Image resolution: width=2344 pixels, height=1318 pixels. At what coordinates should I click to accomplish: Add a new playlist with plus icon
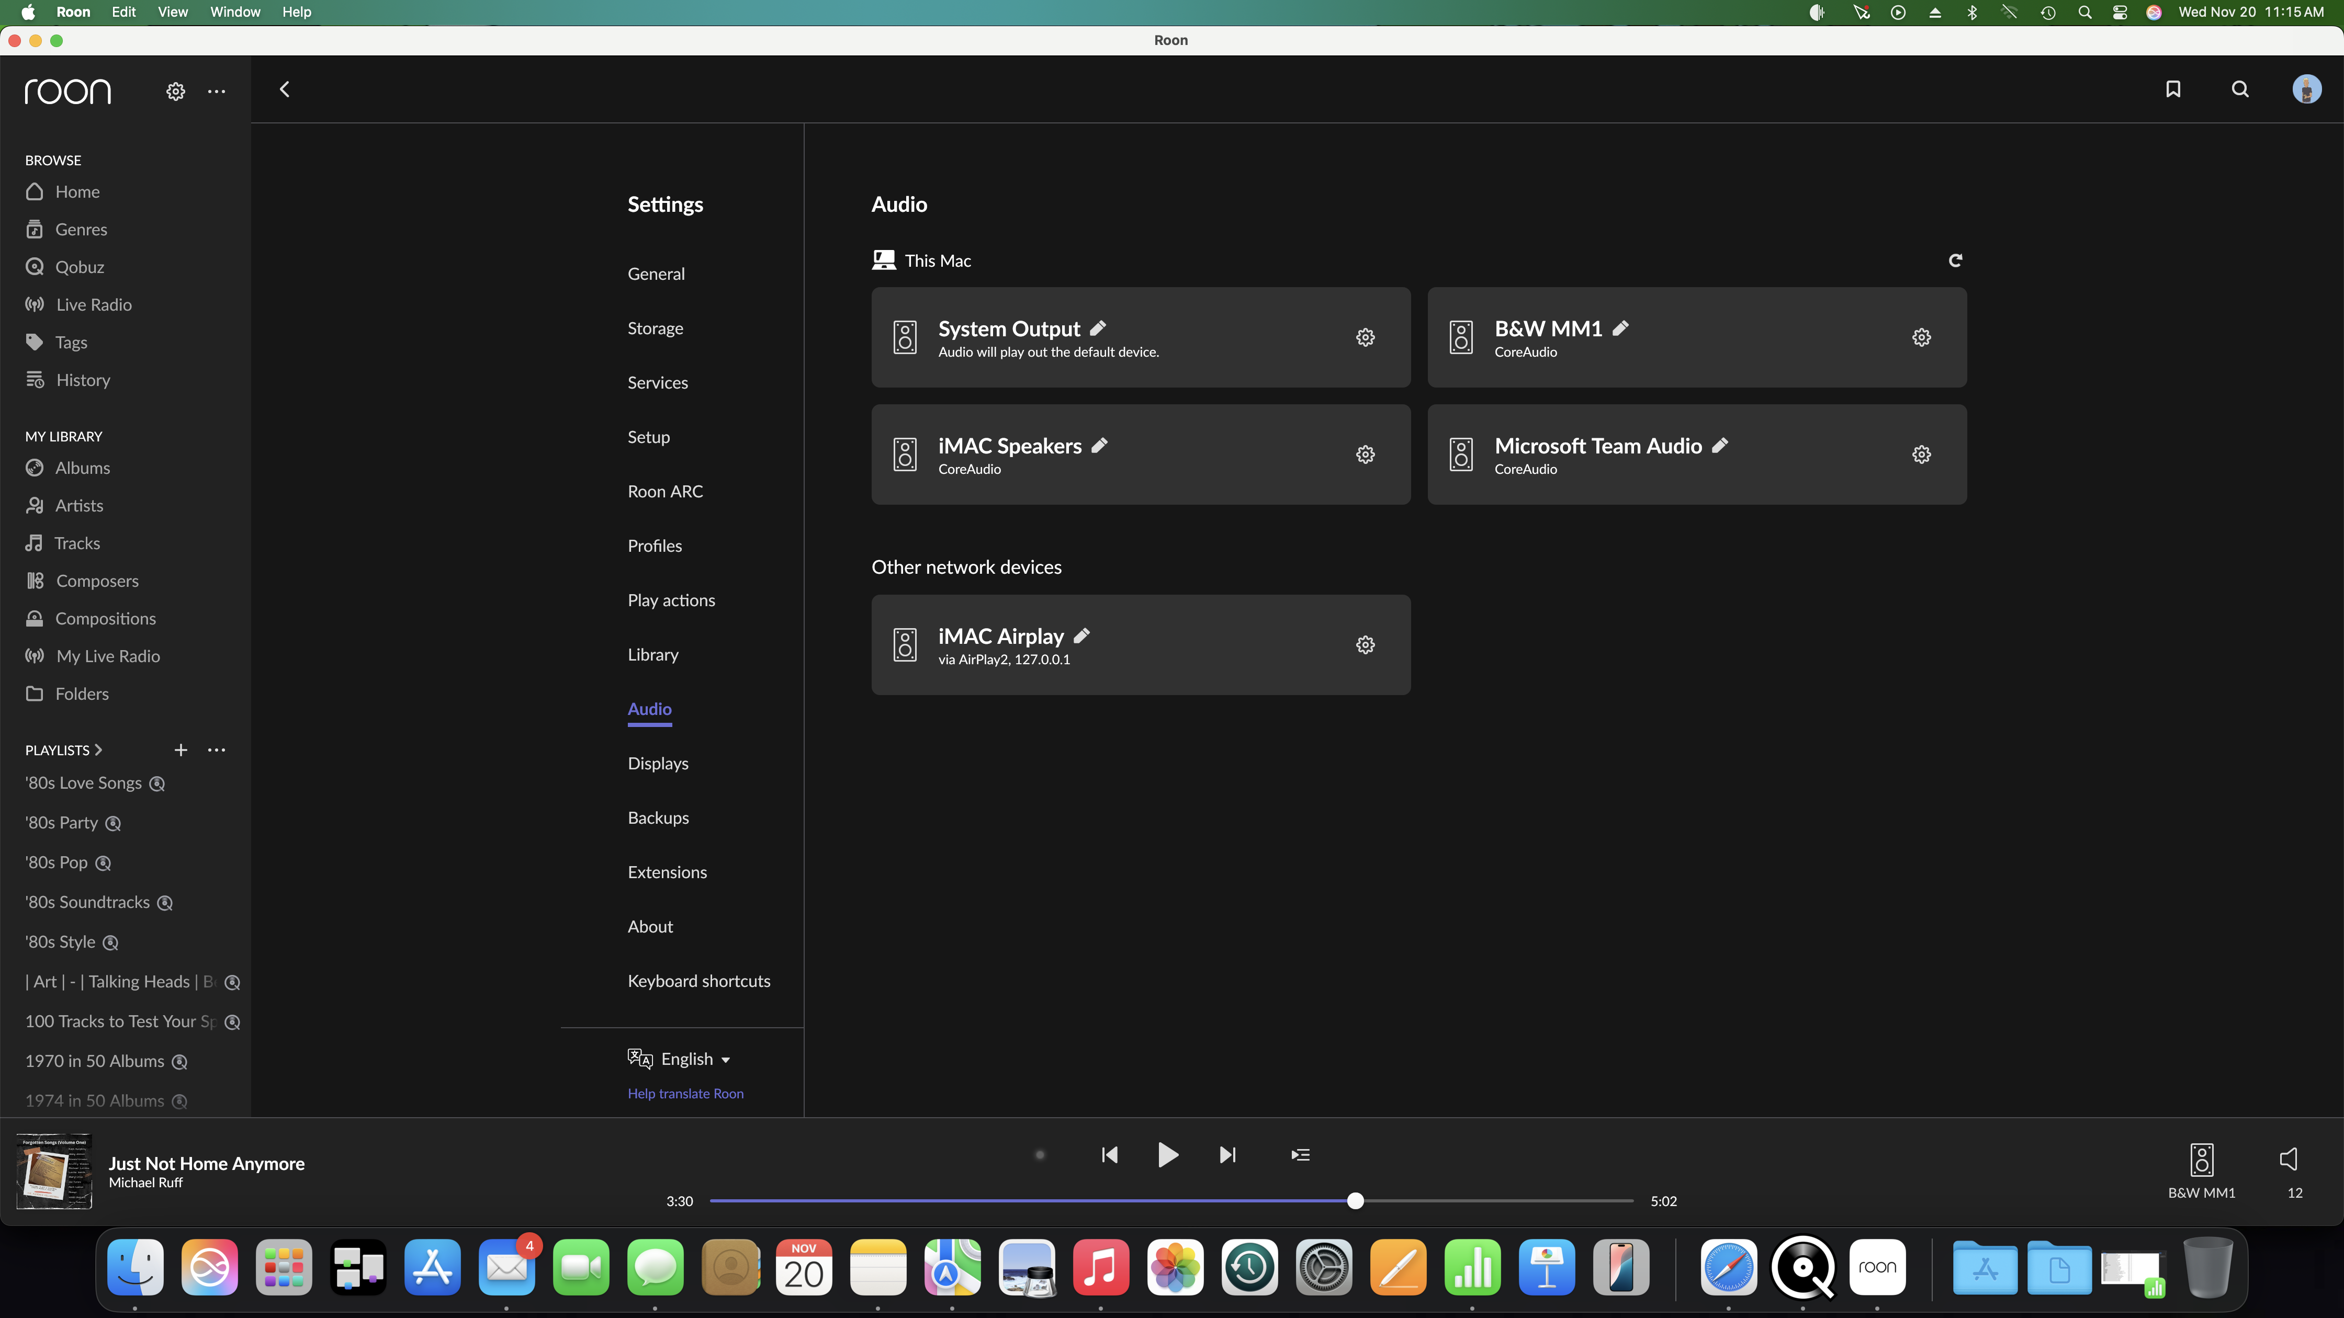[x=181, y=749]
